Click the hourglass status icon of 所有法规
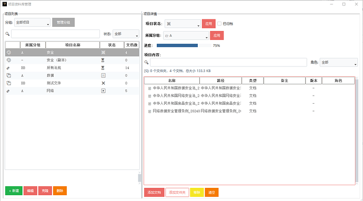The width and height of the screenshot is (363, 201). tap(103, 68)
